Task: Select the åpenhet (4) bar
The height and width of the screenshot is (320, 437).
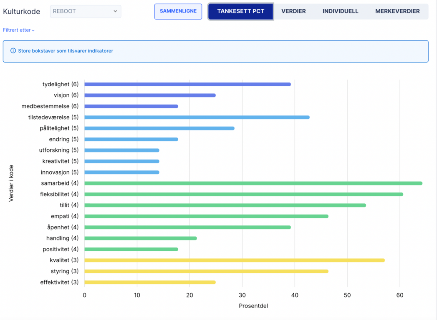Action: 187,227
